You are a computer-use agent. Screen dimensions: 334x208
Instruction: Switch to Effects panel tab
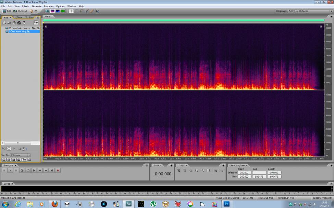[x=19, y=17]
